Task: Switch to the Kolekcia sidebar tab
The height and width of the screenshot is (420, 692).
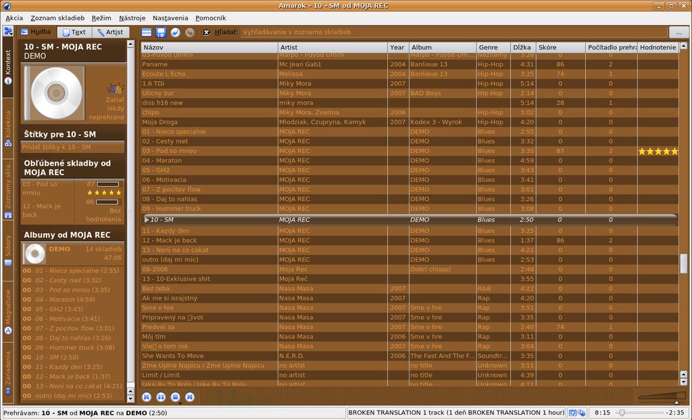Action: (x=8, y=129)
